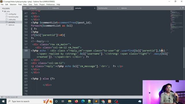Toggle the sidebar via status bar icon

coord(2,97)
